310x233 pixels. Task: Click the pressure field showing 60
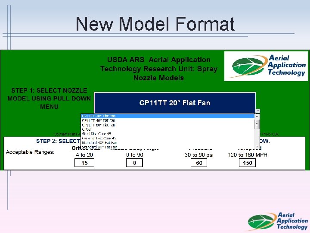point(199,163)
